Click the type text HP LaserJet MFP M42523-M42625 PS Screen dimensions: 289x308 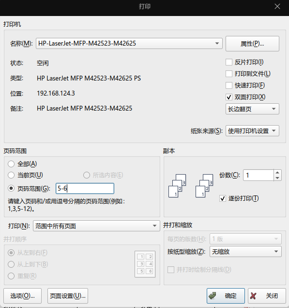89,78
